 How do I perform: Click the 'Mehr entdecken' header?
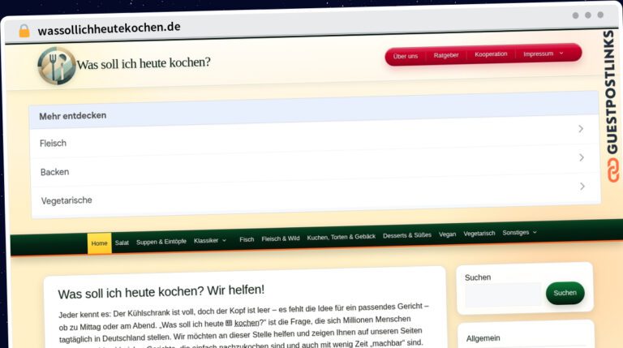pyautogui.click(x=73, y=116)
